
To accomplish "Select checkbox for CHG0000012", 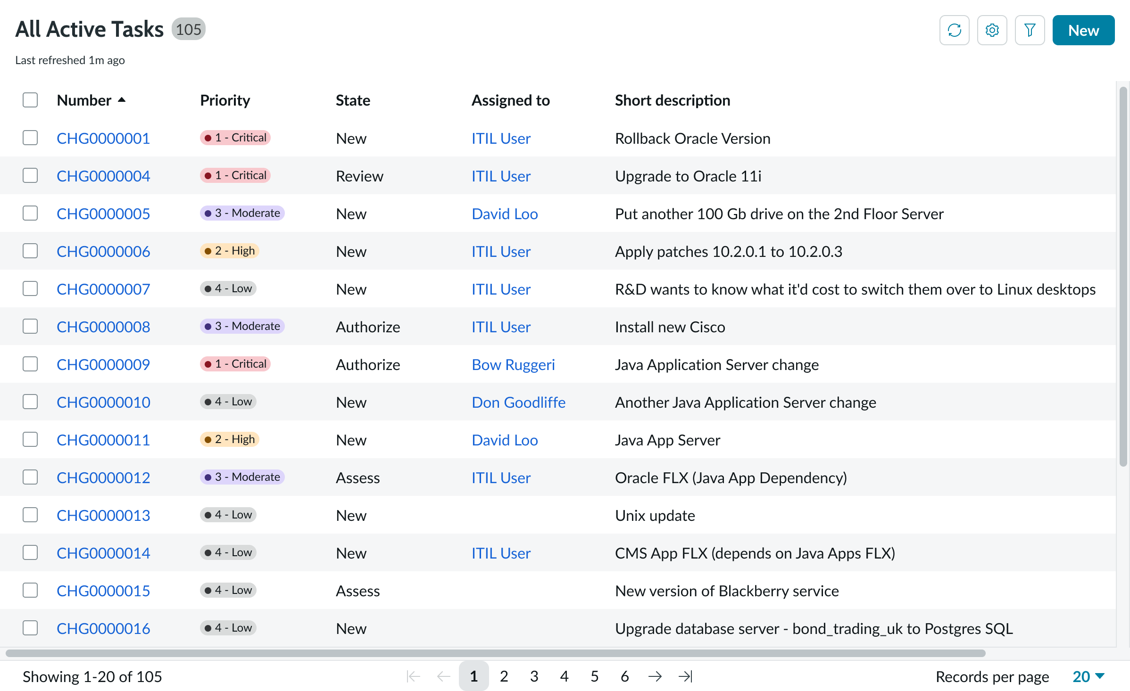I will tap(30, 477).
